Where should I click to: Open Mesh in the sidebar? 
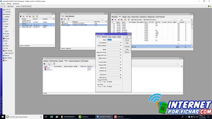(x=7, y=26)
